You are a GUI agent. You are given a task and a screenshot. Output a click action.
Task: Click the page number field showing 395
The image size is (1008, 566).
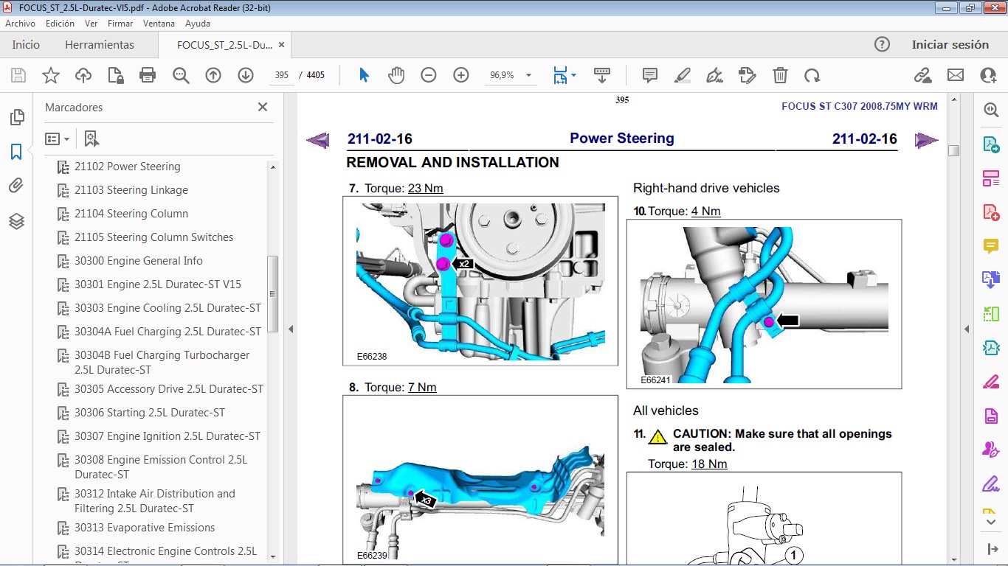pos(281,75)
